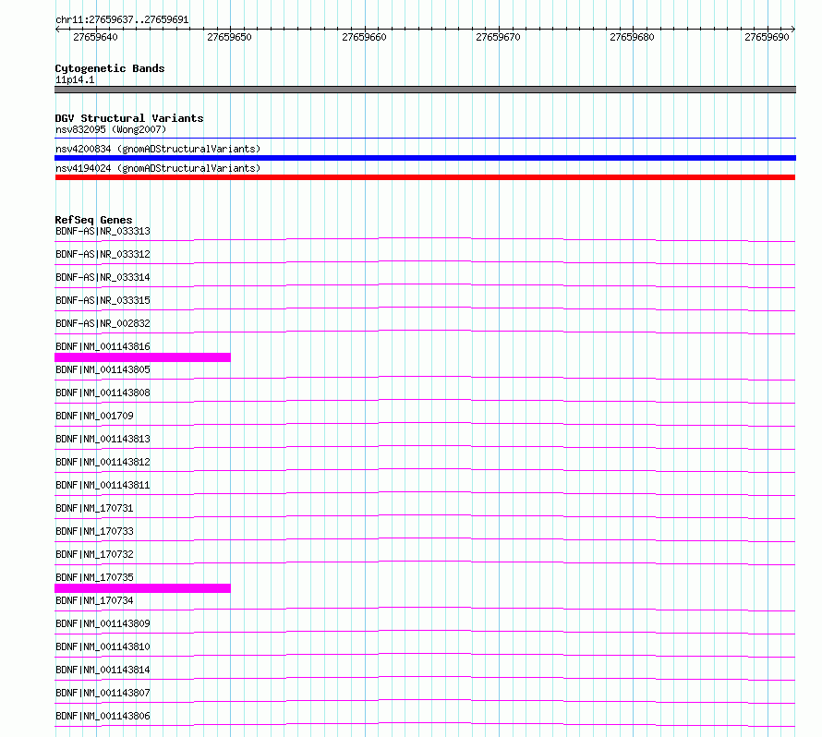The width and height of the screenshot is (822, 737).
Task: Click the red nsv4194024 variant bar
Action: [425, 177]
